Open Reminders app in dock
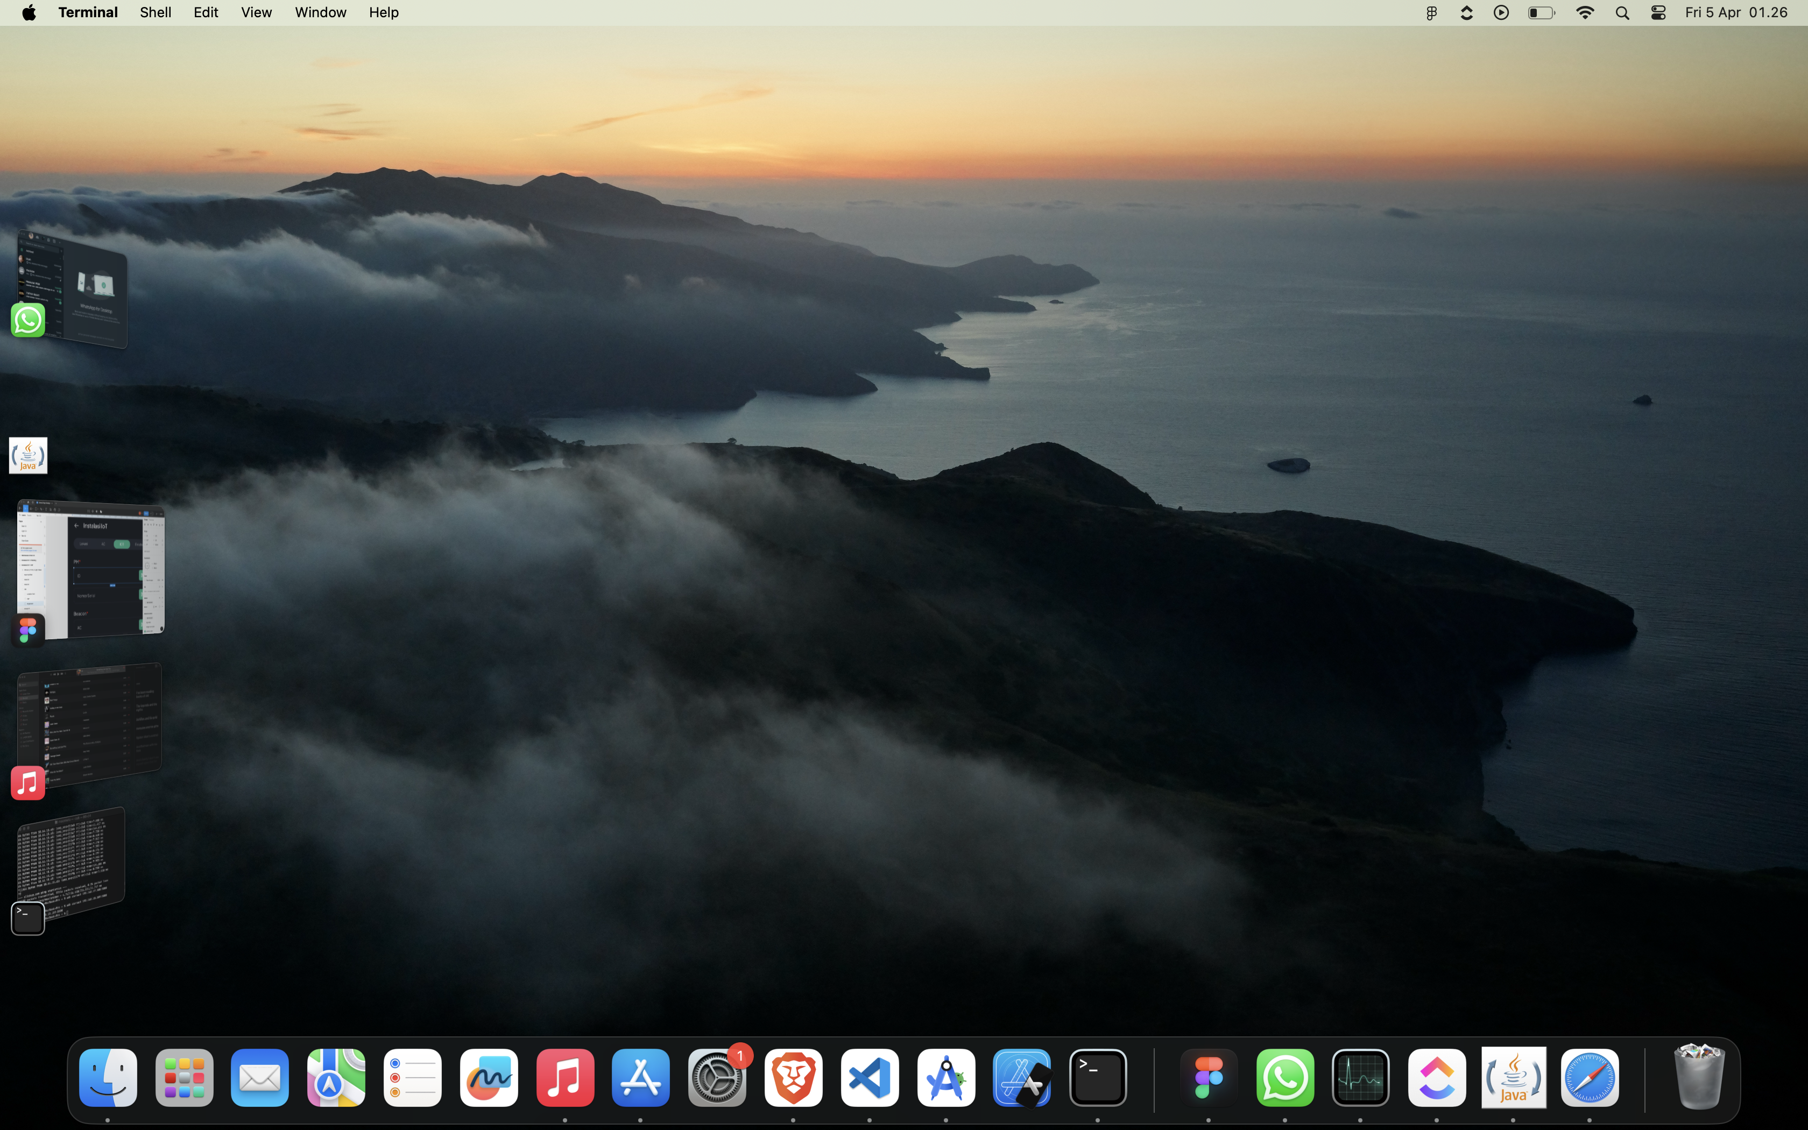 pyautogui.click(x=412, y=1078)
